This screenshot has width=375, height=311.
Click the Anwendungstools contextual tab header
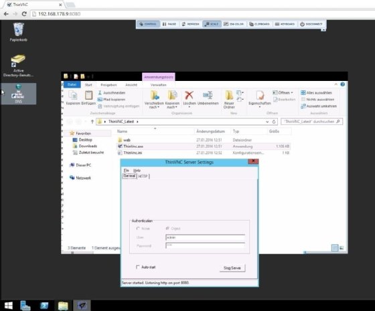point(159,77)
